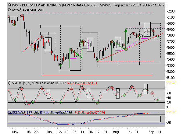Click the 5300 price axis label
183x137 pixels.
(171, 65)
